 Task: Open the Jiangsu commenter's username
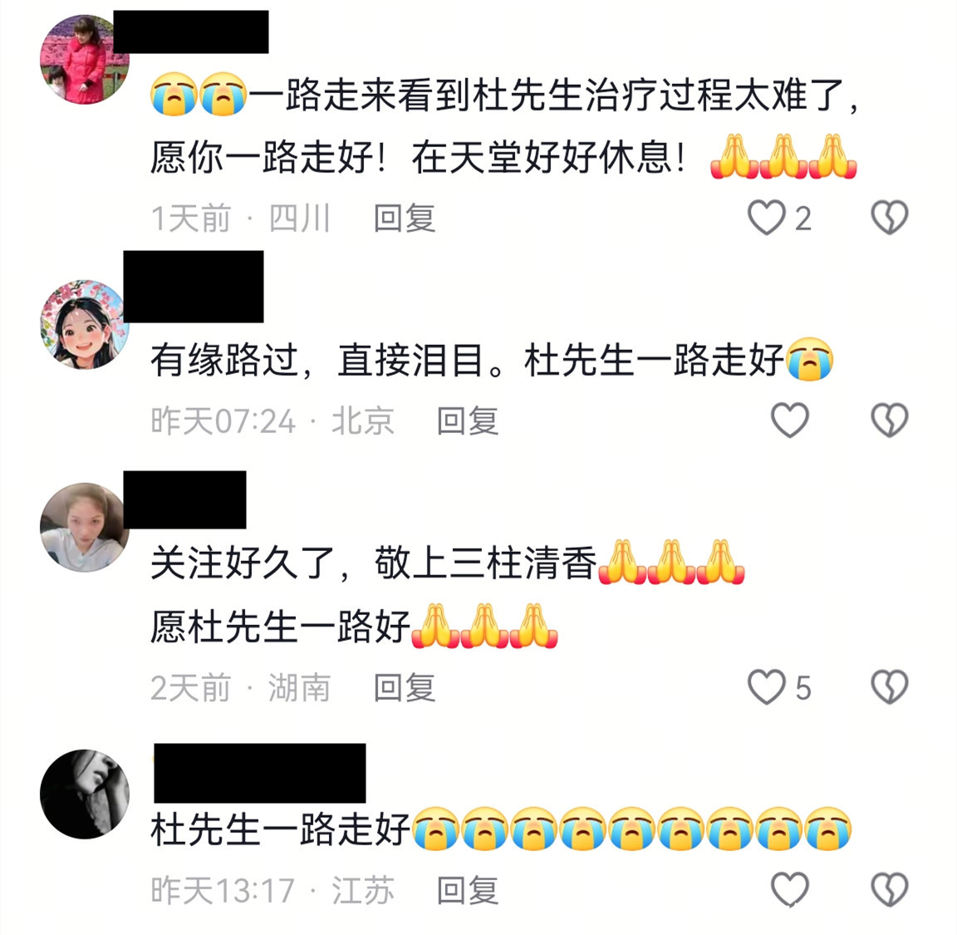pyautogui.click(x=260, y=773)
